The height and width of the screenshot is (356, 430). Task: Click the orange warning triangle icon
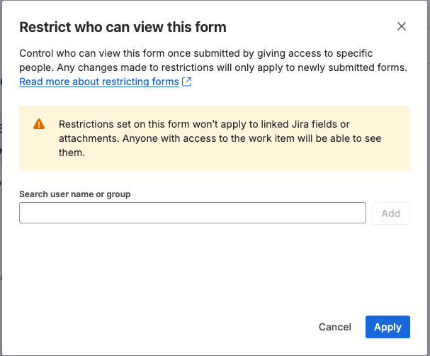click(39, 124)
